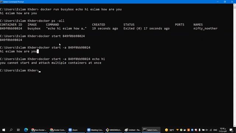This screenshot has width=236, height=133.
Task: Click the nifty_noether container name
Action: (205, 28)
